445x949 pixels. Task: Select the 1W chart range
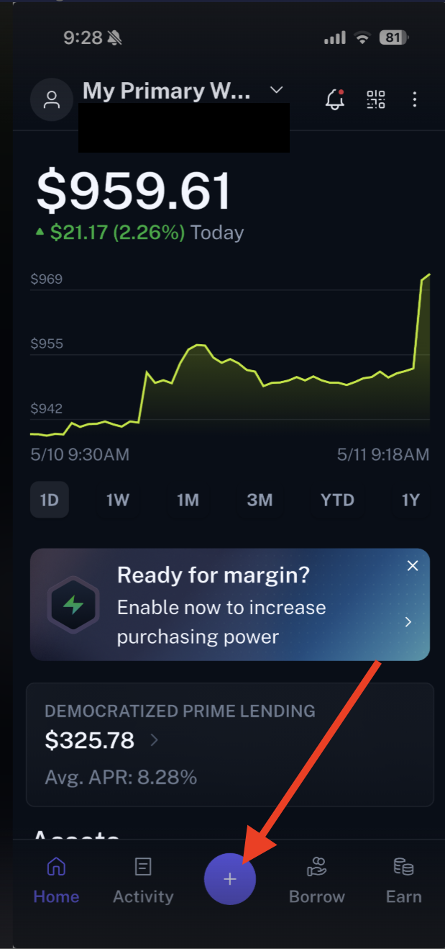(x=118, y=500)
